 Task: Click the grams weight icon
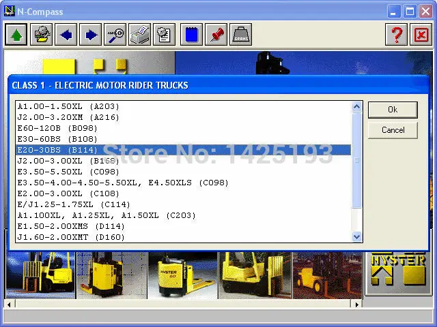(x=241, y=35)
